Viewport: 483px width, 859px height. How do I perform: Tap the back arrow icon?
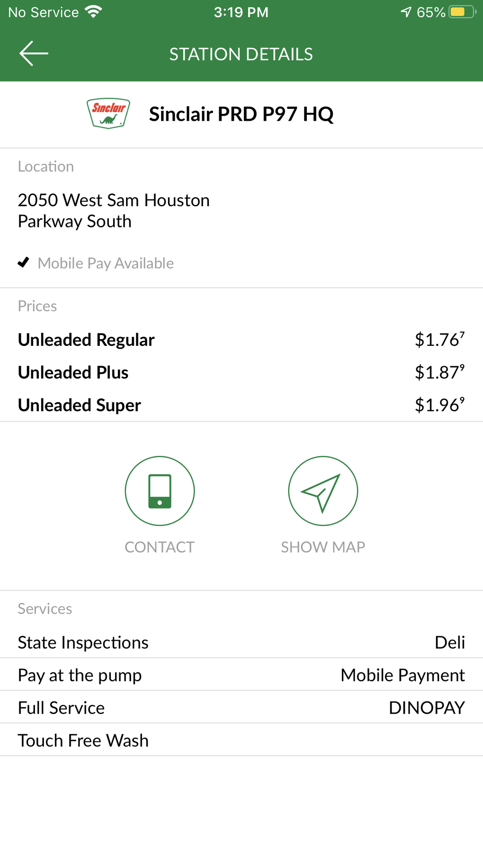click(34, 54)
